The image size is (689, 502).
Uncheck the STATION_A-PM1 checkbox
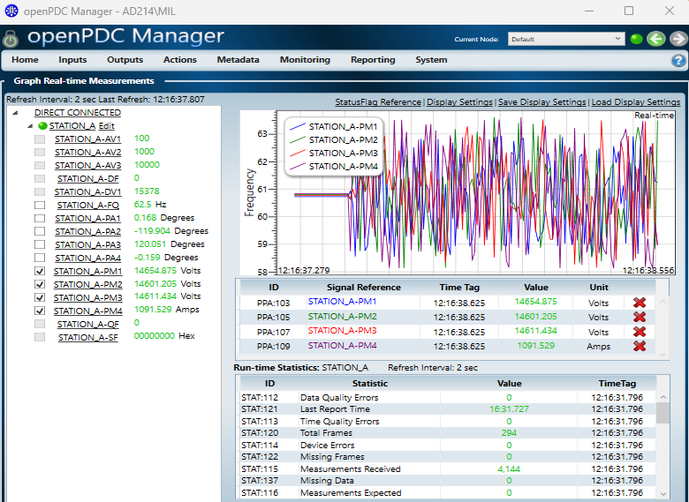(x=40, y=272)
